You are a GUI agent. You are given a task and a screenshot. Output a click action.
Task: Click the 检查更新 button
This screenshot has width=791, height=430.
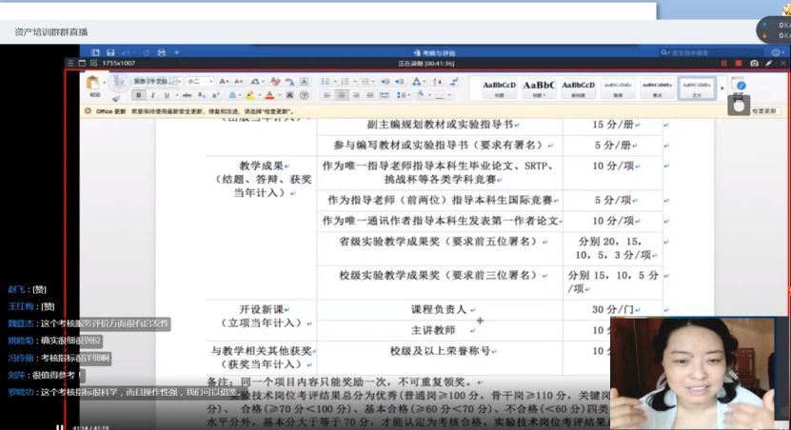pos(764,111)
